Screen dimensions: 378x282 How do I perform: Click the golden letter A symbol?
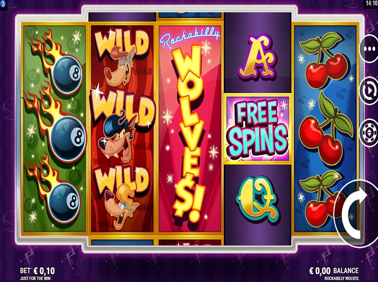click(x=257, y=57)
